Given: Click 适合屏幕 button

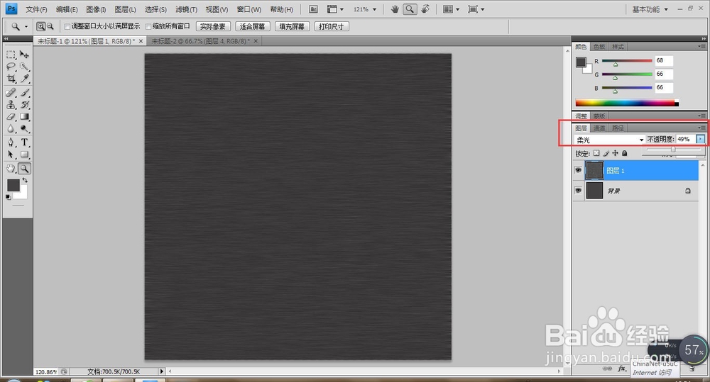Looking at the screenshot, I should pos(252,27).
